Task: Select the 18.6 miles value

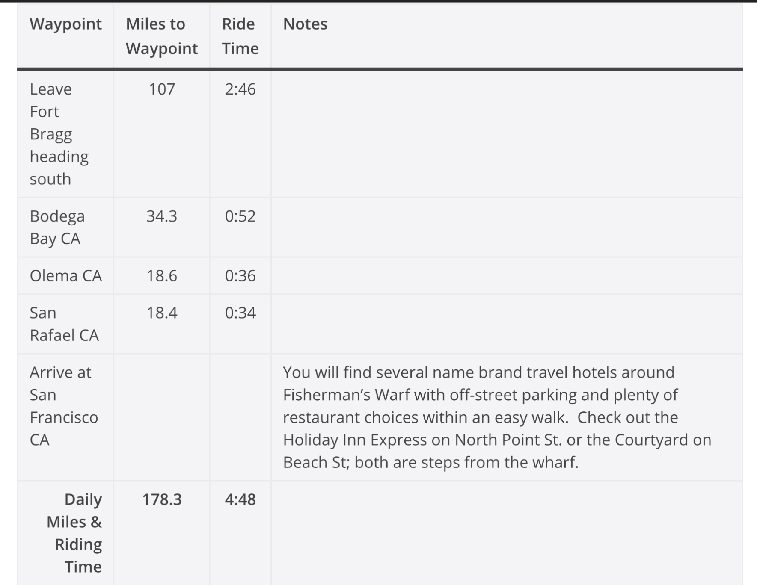Action: pos(161,276)
